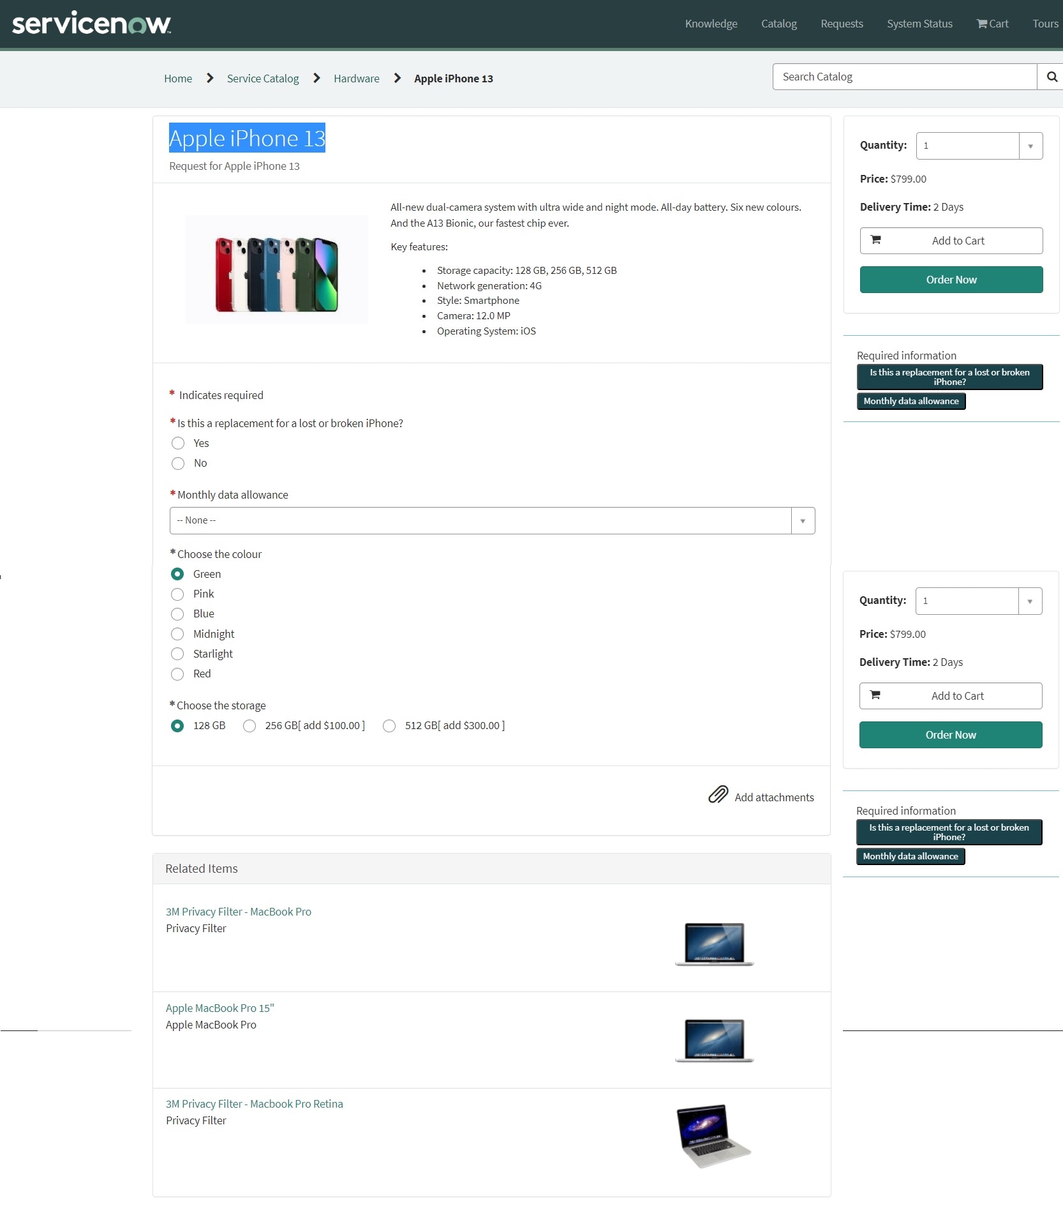Open the Monthly data allowance dropdown
Image resolution: width=1063 pixels, height=1206 pixels.
[802, 520]
